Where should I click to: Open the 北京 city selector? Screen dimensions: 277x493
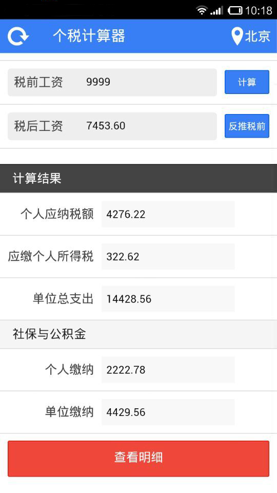point(257,36)
